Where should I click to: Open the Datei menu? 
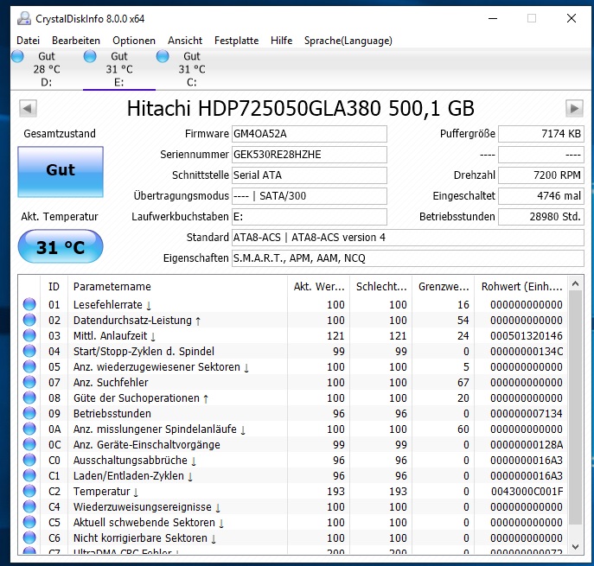tap(28, 41)
